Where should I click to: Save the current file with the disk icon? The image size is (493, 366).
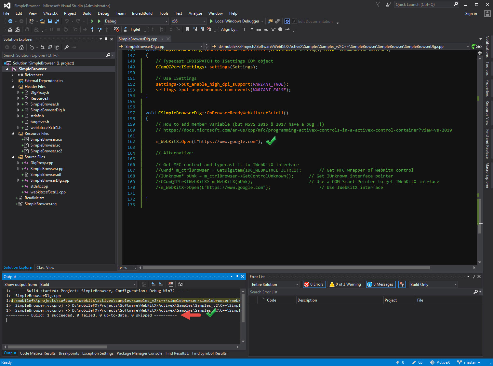50,21
